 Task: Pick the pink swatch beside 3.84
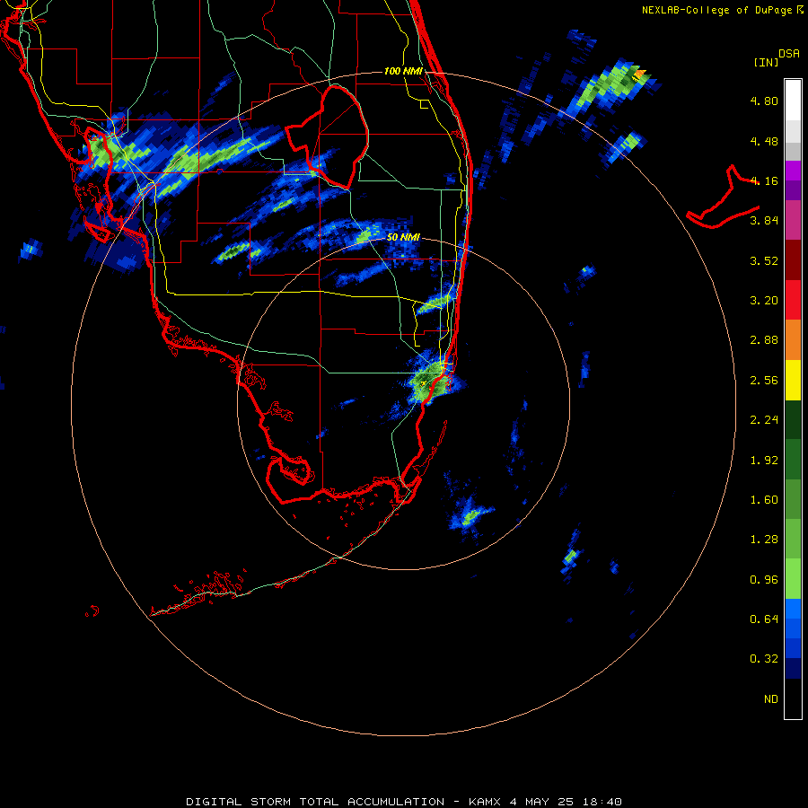click(x=793, y=220)
